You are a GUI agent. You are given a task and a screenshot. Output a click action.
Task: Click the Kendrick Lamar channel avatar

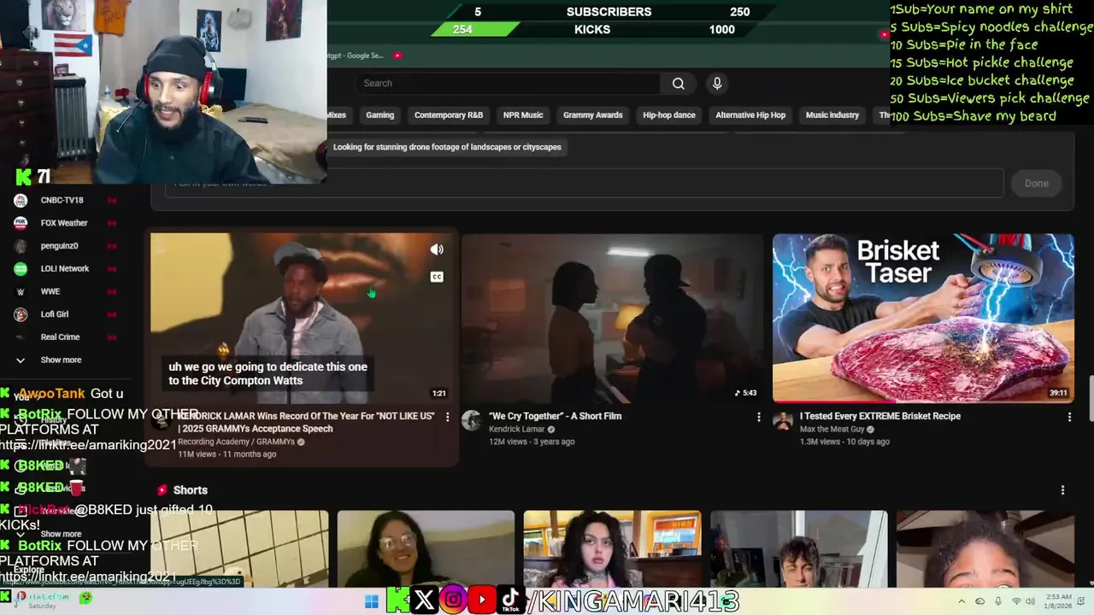(x=471, y=420)
